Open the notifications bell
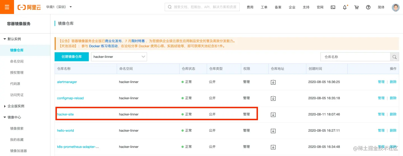Viewport: 403px width, 156px height. pos(345,7)
